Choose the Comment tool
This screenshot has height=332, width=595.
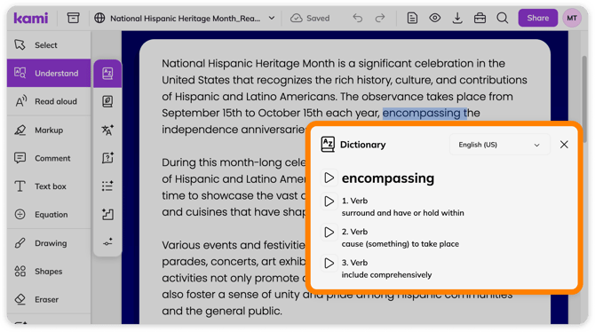point(49,158)
